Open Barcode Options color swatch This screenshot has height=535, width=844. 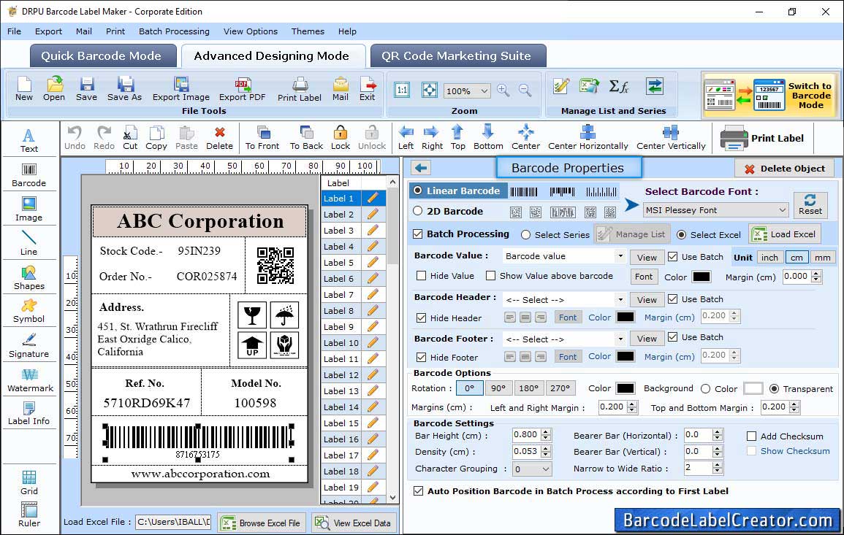[625, 388]
